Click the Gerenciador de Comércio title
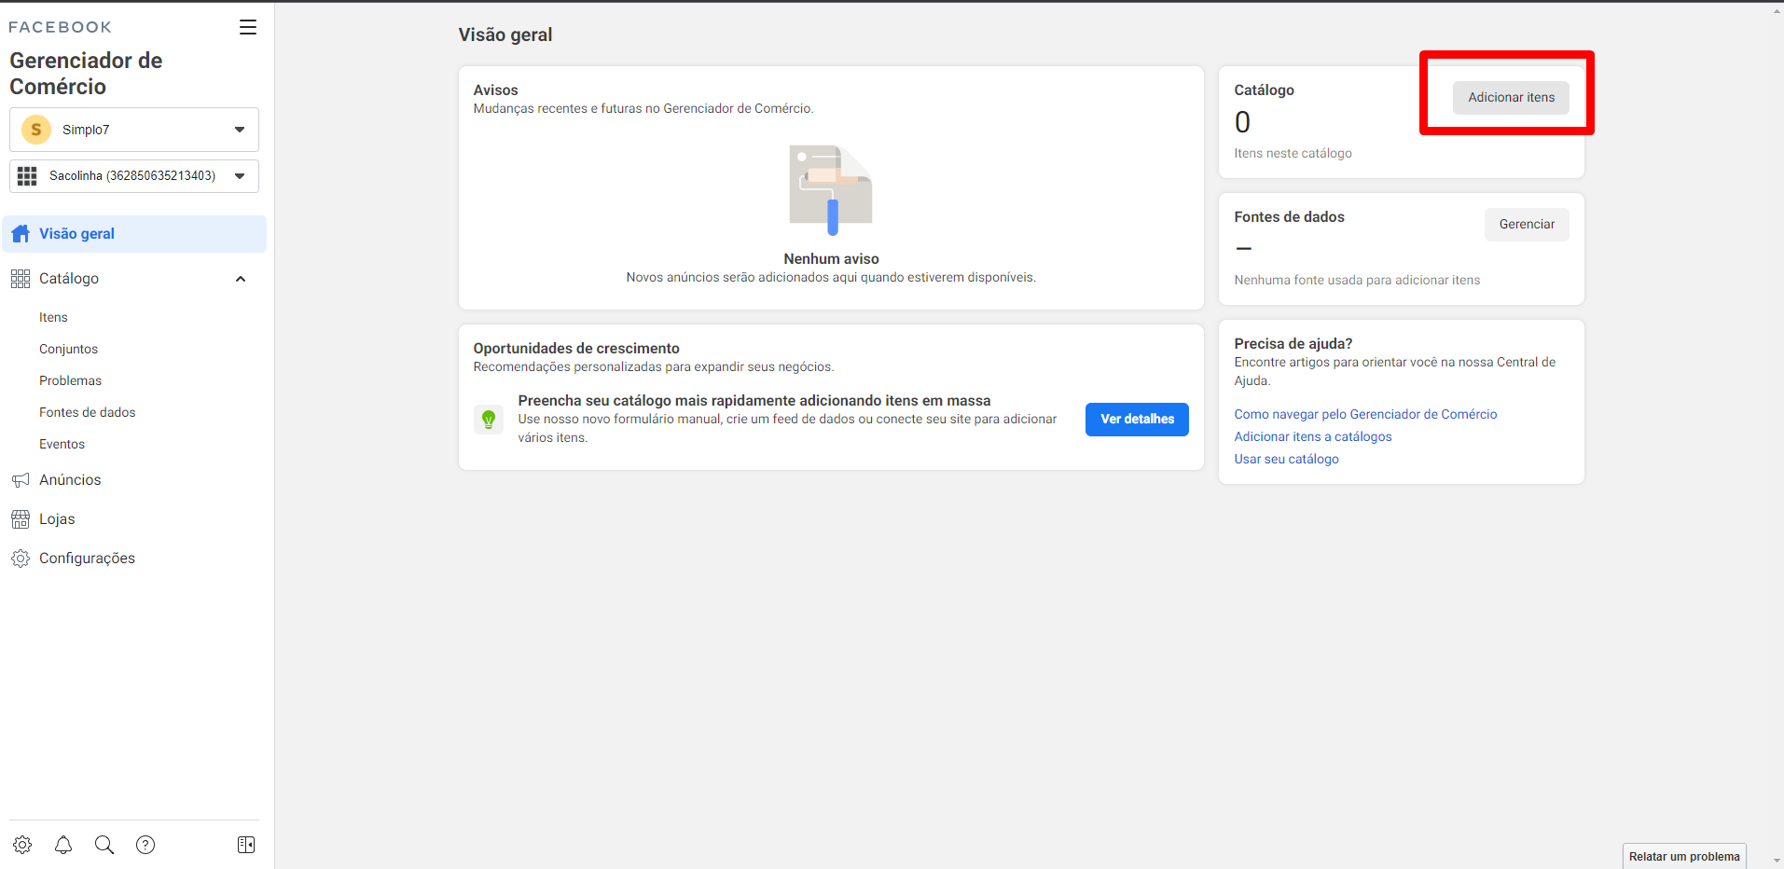The width and height of the screenshot is (1784, 869). click(x=86, y=74)
